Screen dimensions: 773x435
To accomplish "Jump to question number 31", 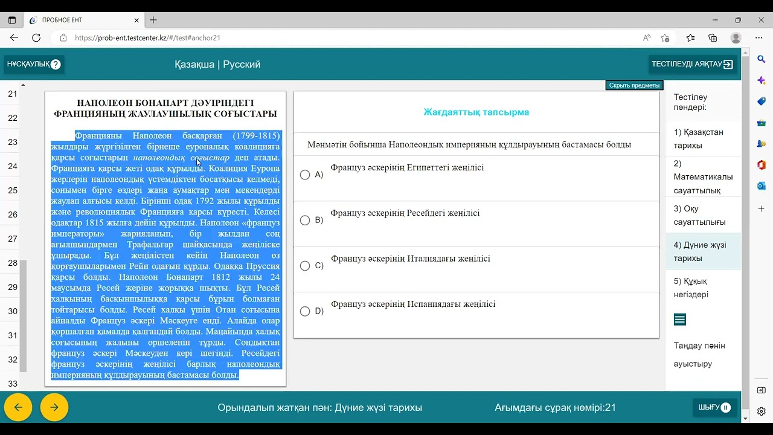I will point(13,335).
